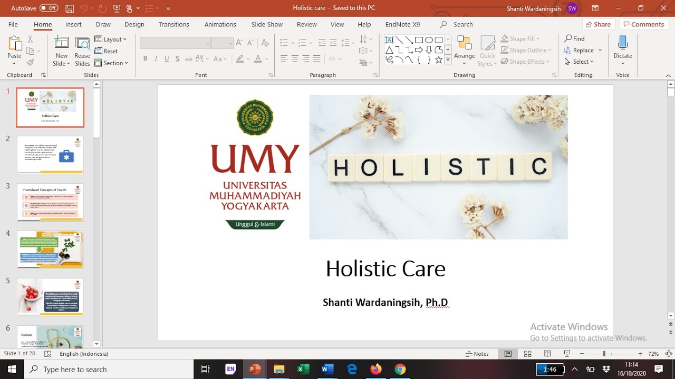Click Increase Font Size icon
675x379 pixels.
point(239,43)
